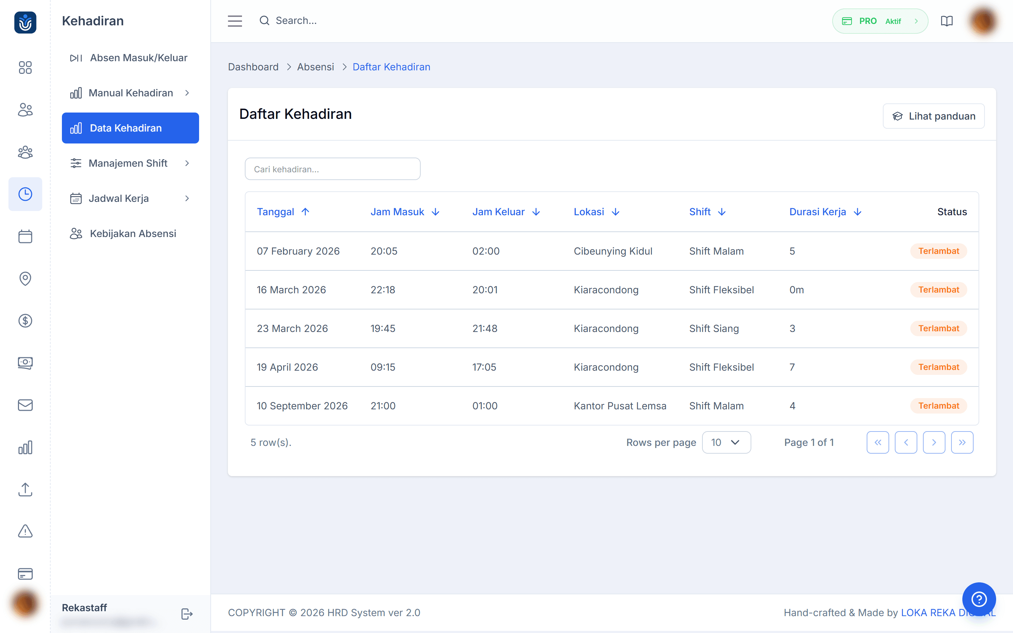Open the envelope mail icon in sidebar
The height and width of the screenshot is (633, 1013).
[x=25, y=405]
